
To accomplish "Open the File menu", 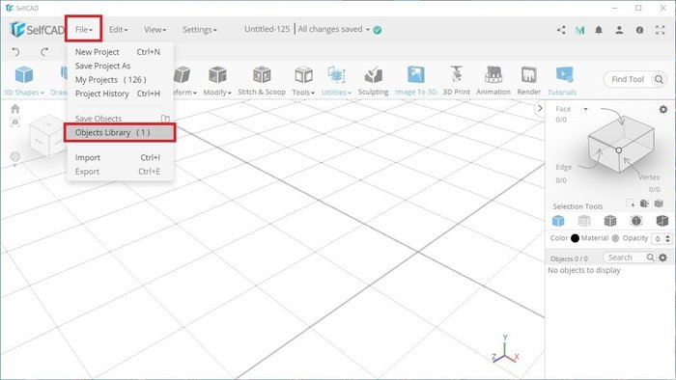I will pyautogui.click(x=84, y=29).
